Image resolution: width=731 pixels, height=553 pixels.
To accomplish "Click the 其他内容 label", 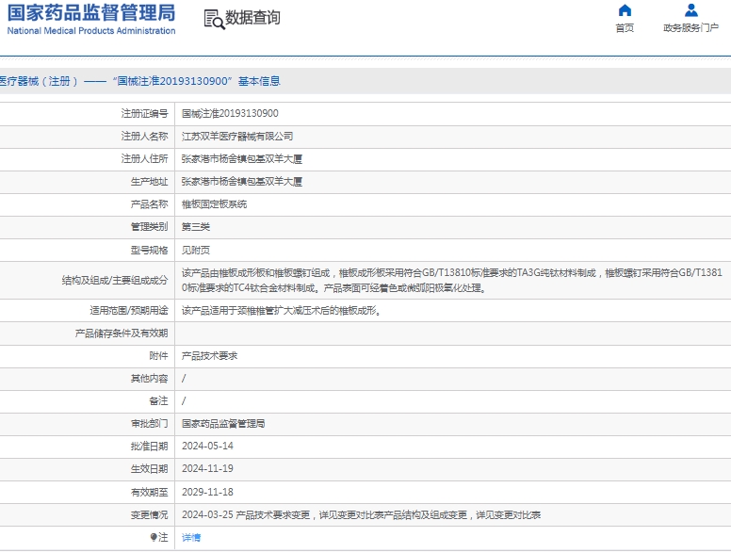I will [x=149, y=378].
